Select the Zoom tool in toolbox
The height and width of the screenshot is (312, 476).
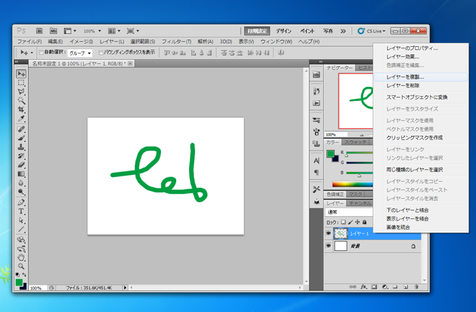pos(21,267)
